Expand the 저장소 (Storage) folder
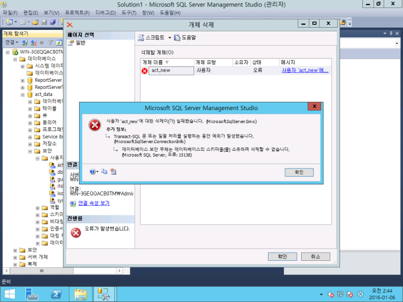The image size is (403, 302). coord(30,144)
